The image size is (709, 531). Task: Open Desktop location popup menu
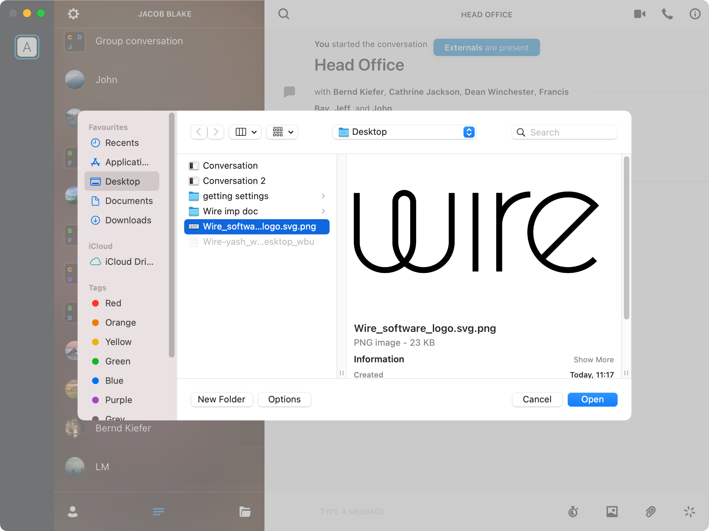404,132
